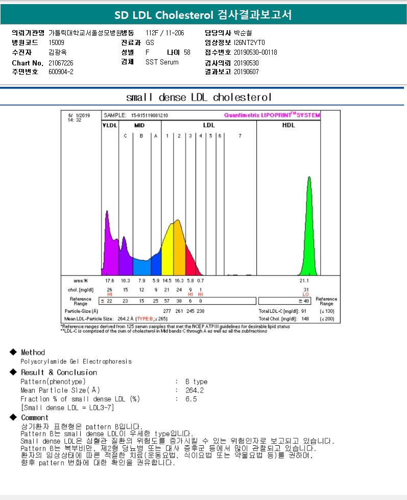Select particle size value '277'

[x=167, y=311]
